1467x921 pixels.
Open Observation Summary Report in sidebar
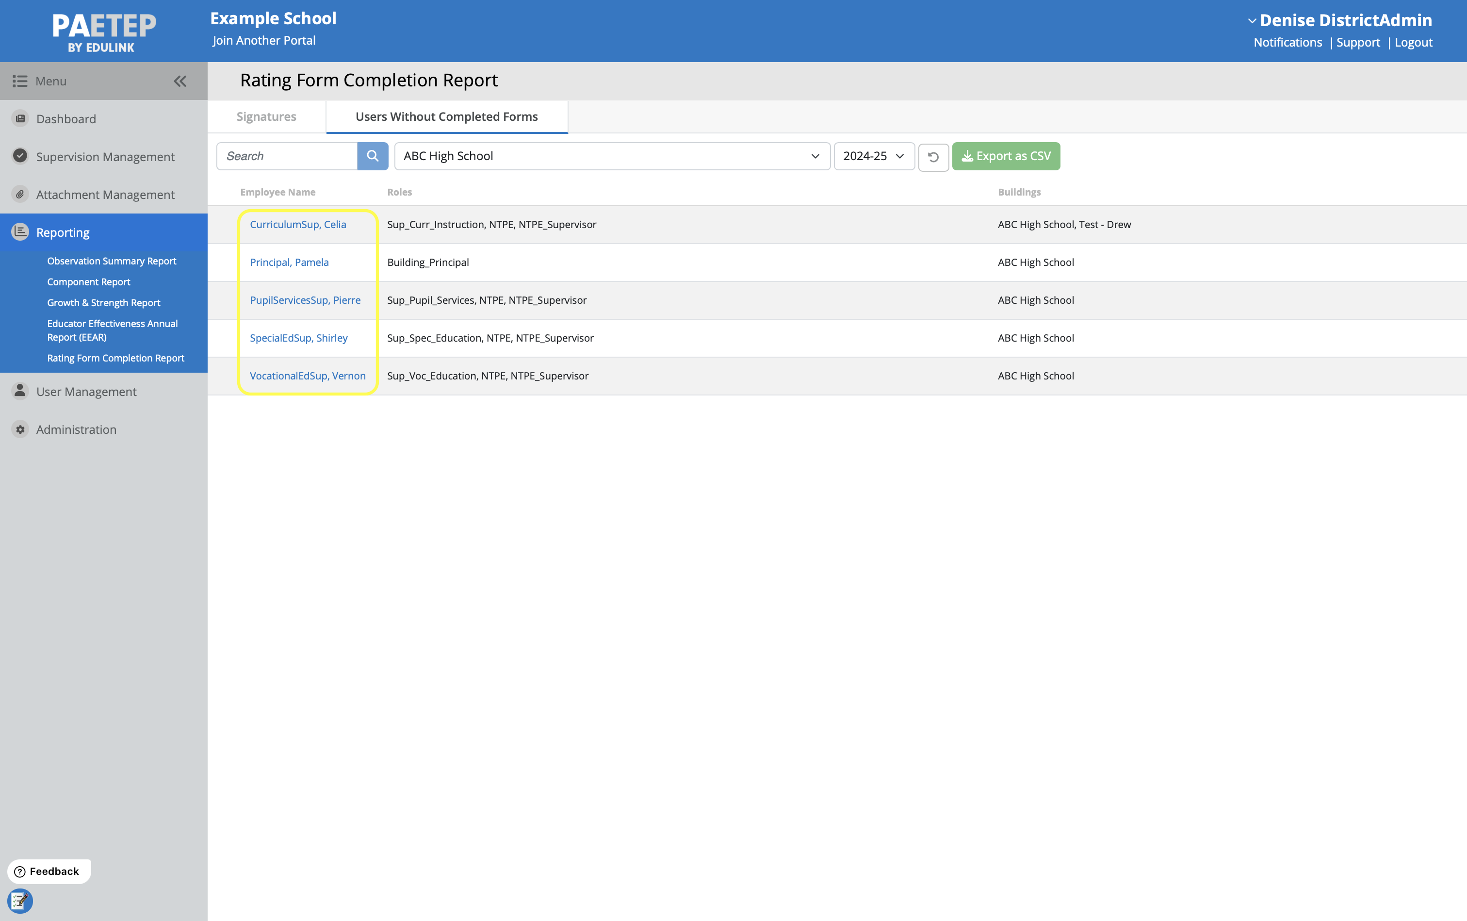[112, 261]
